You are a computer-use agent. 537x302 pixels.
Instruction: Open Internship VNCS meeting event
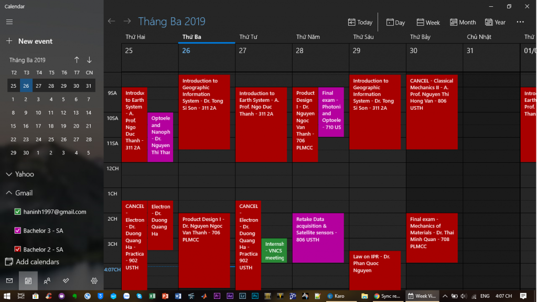point(274,251)
